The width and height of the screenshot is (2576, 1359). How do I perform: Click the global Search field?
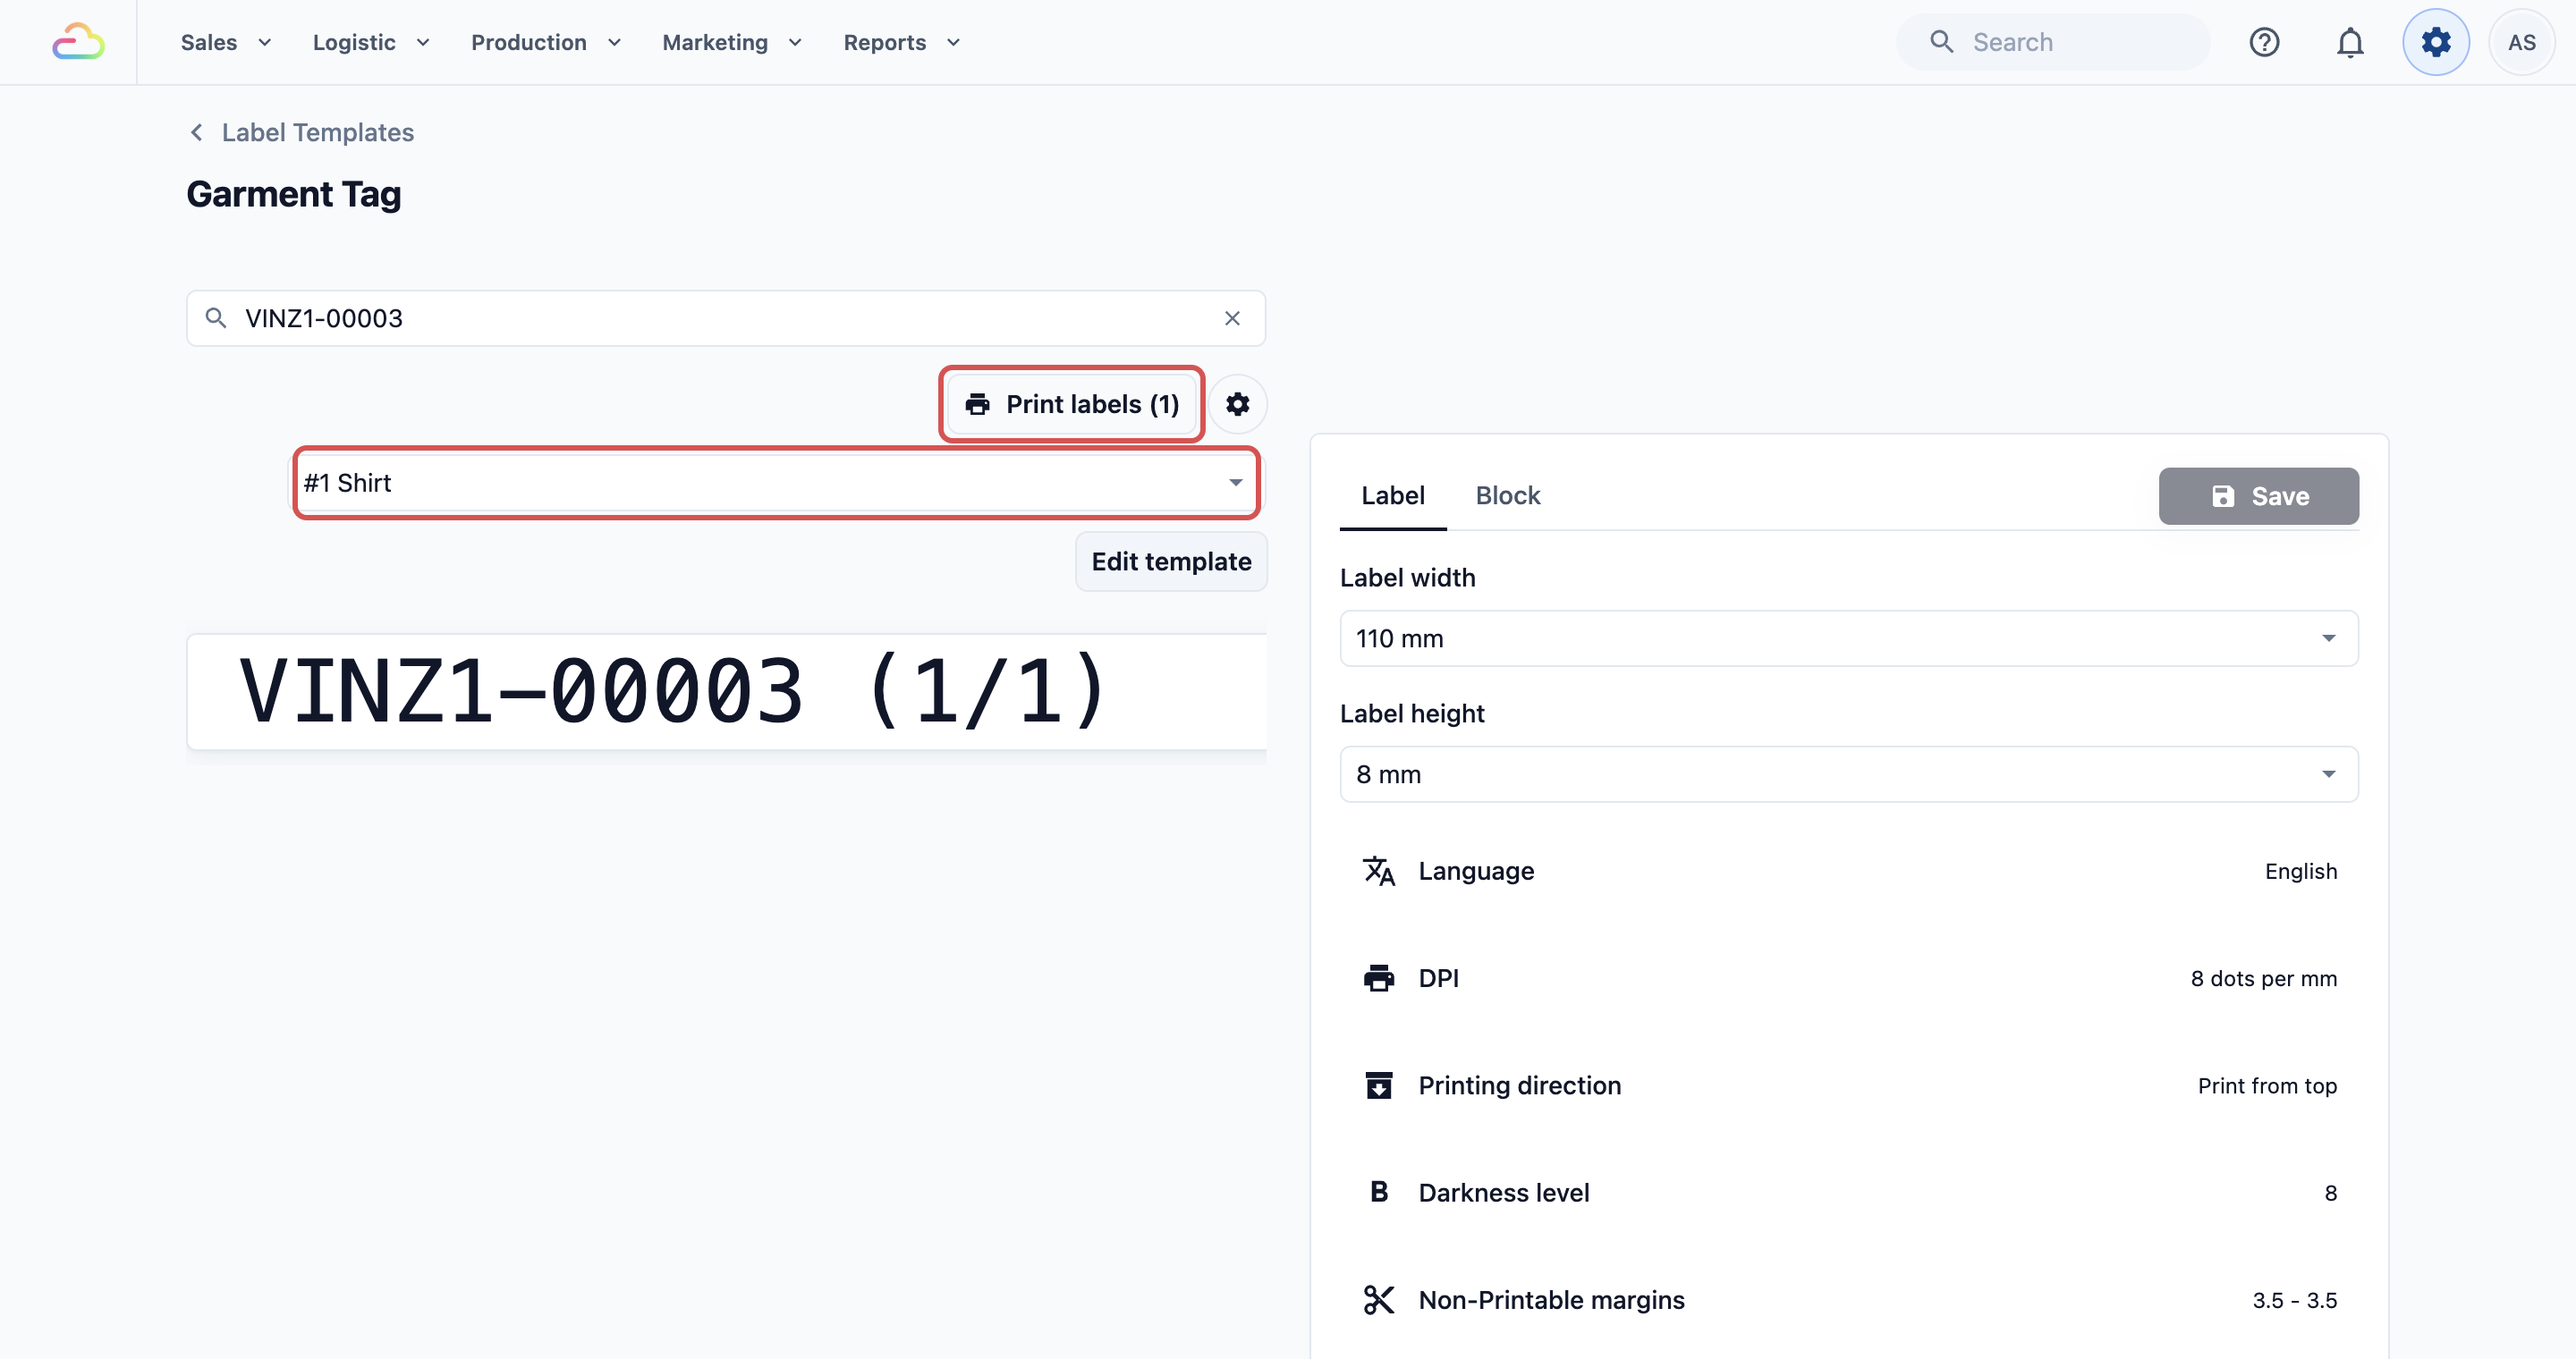(2052, 42)
